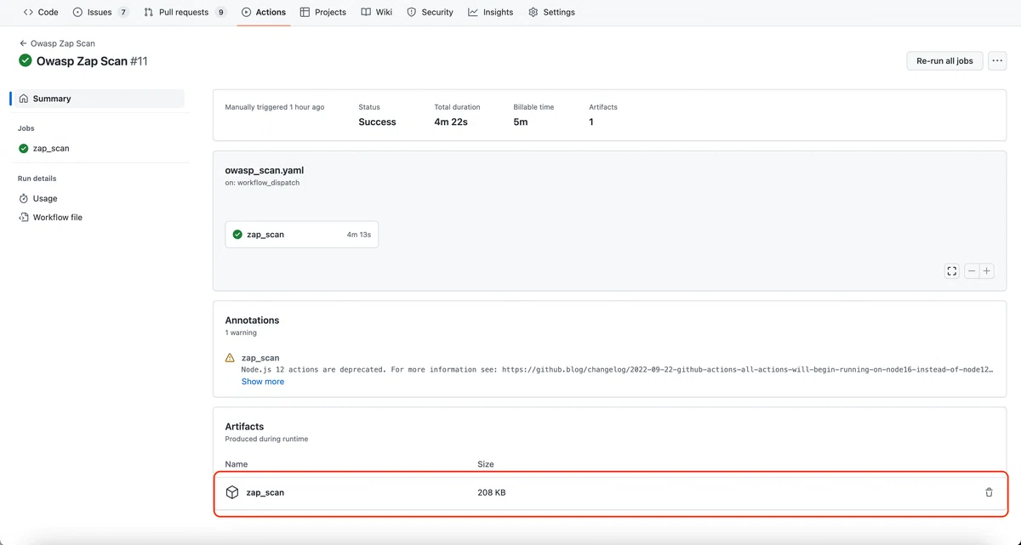
Task: Open the Wiki tab
Action: tap(377, 12)
